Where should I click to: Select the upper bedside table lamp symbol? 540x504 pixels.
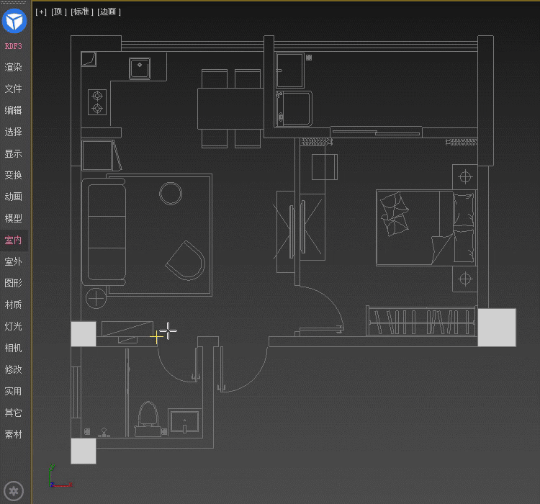(x=465, y=177)
